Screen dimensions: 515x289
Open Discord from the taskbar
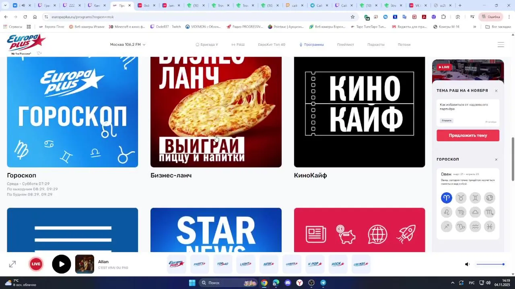pyautogui.click(x=288, y=283)
